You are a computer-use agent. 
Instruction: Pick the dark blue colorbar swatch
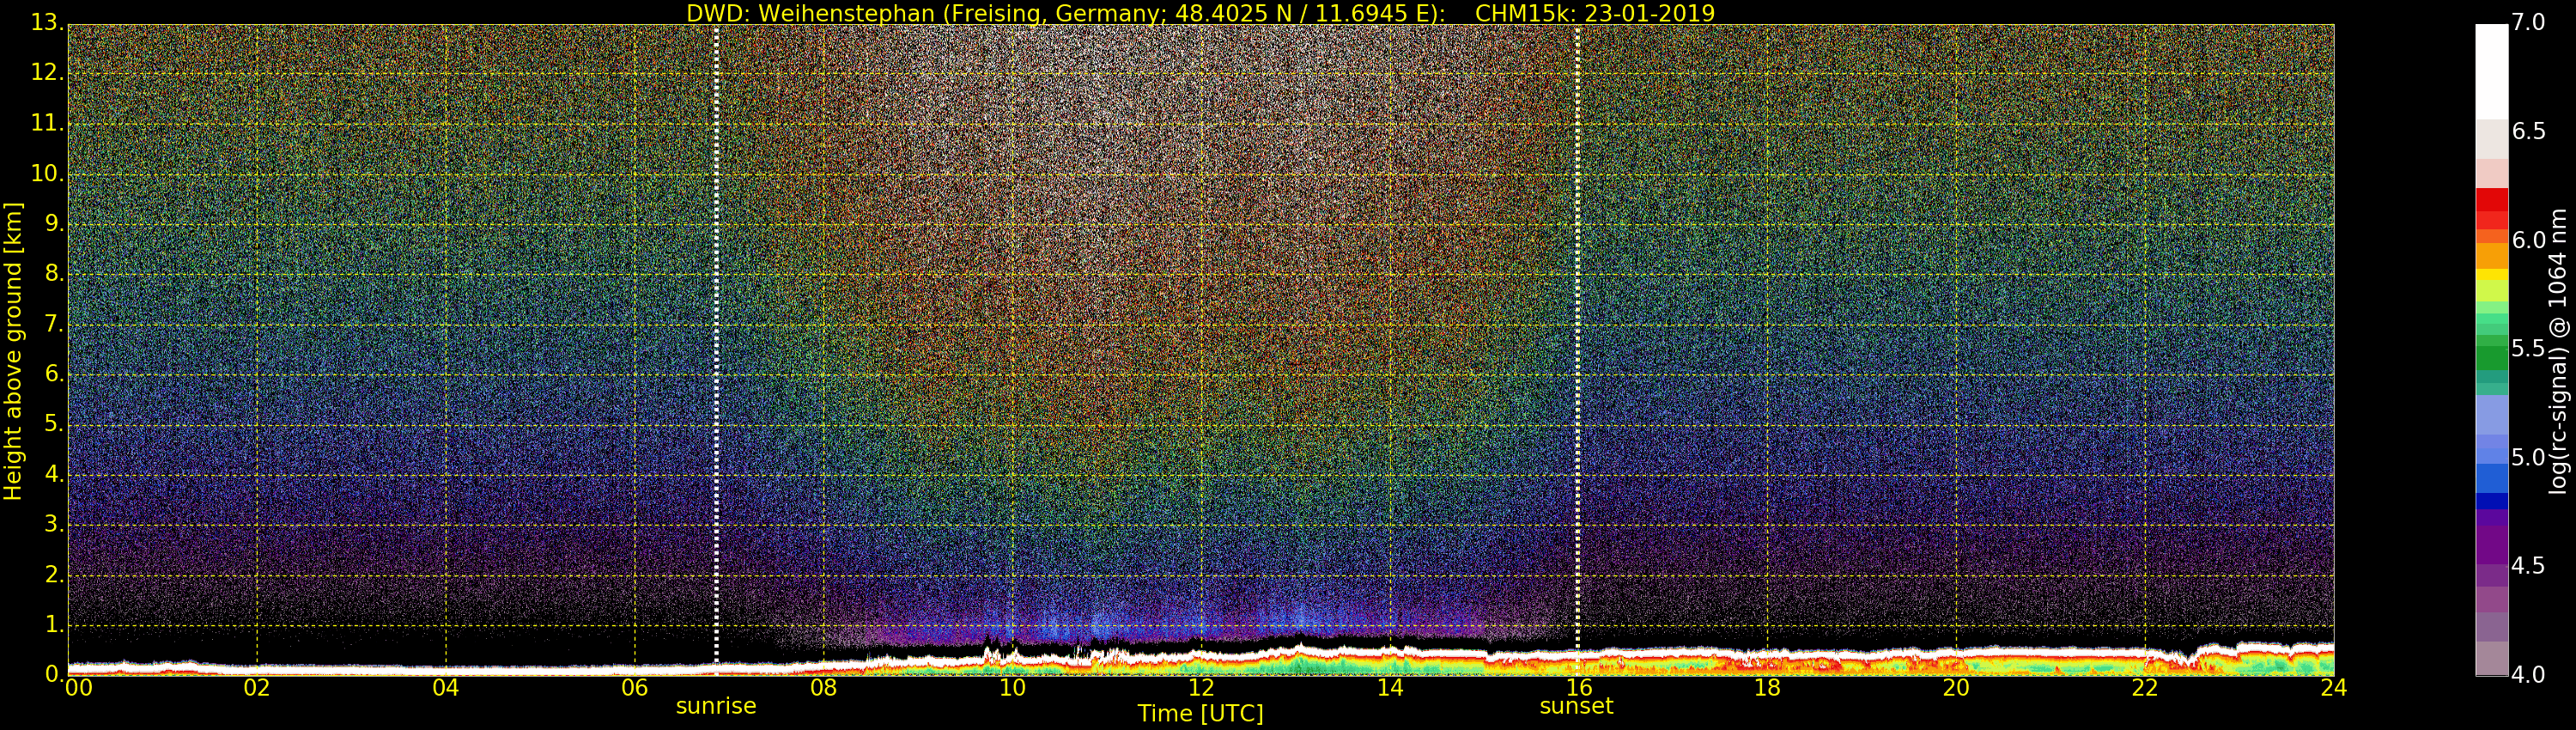(x=2491, y=501)
